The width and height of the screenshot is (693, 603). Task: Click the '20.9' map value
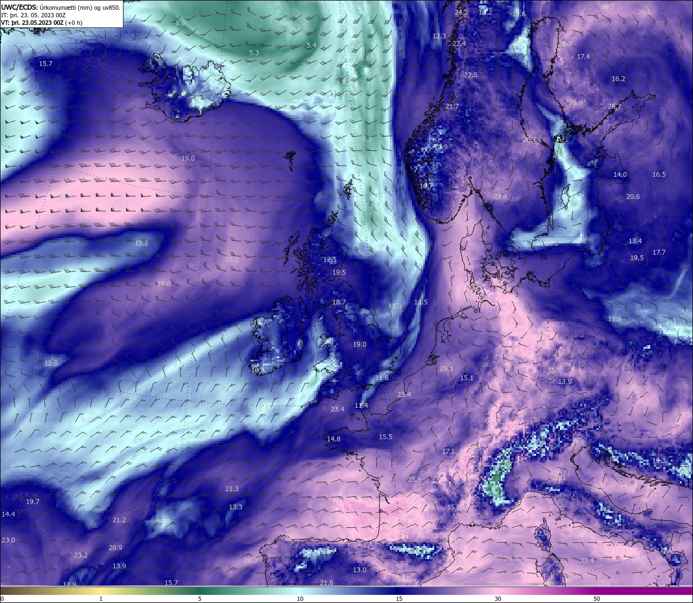click(115, 548)
